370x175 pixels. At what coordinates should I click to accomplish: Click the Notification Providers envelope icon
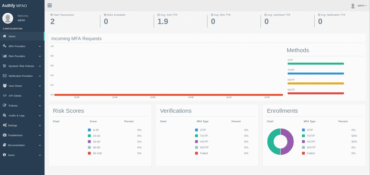[x=4, y=76]
